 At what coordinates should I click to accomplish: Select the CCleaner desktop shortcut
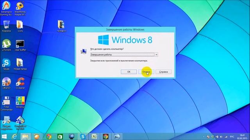tap(20, 83)
